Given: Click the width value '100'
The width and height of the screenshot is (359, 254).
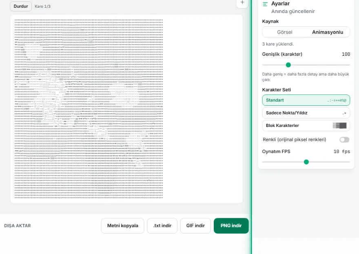Looking at the screenshot, I should [346, 54].
